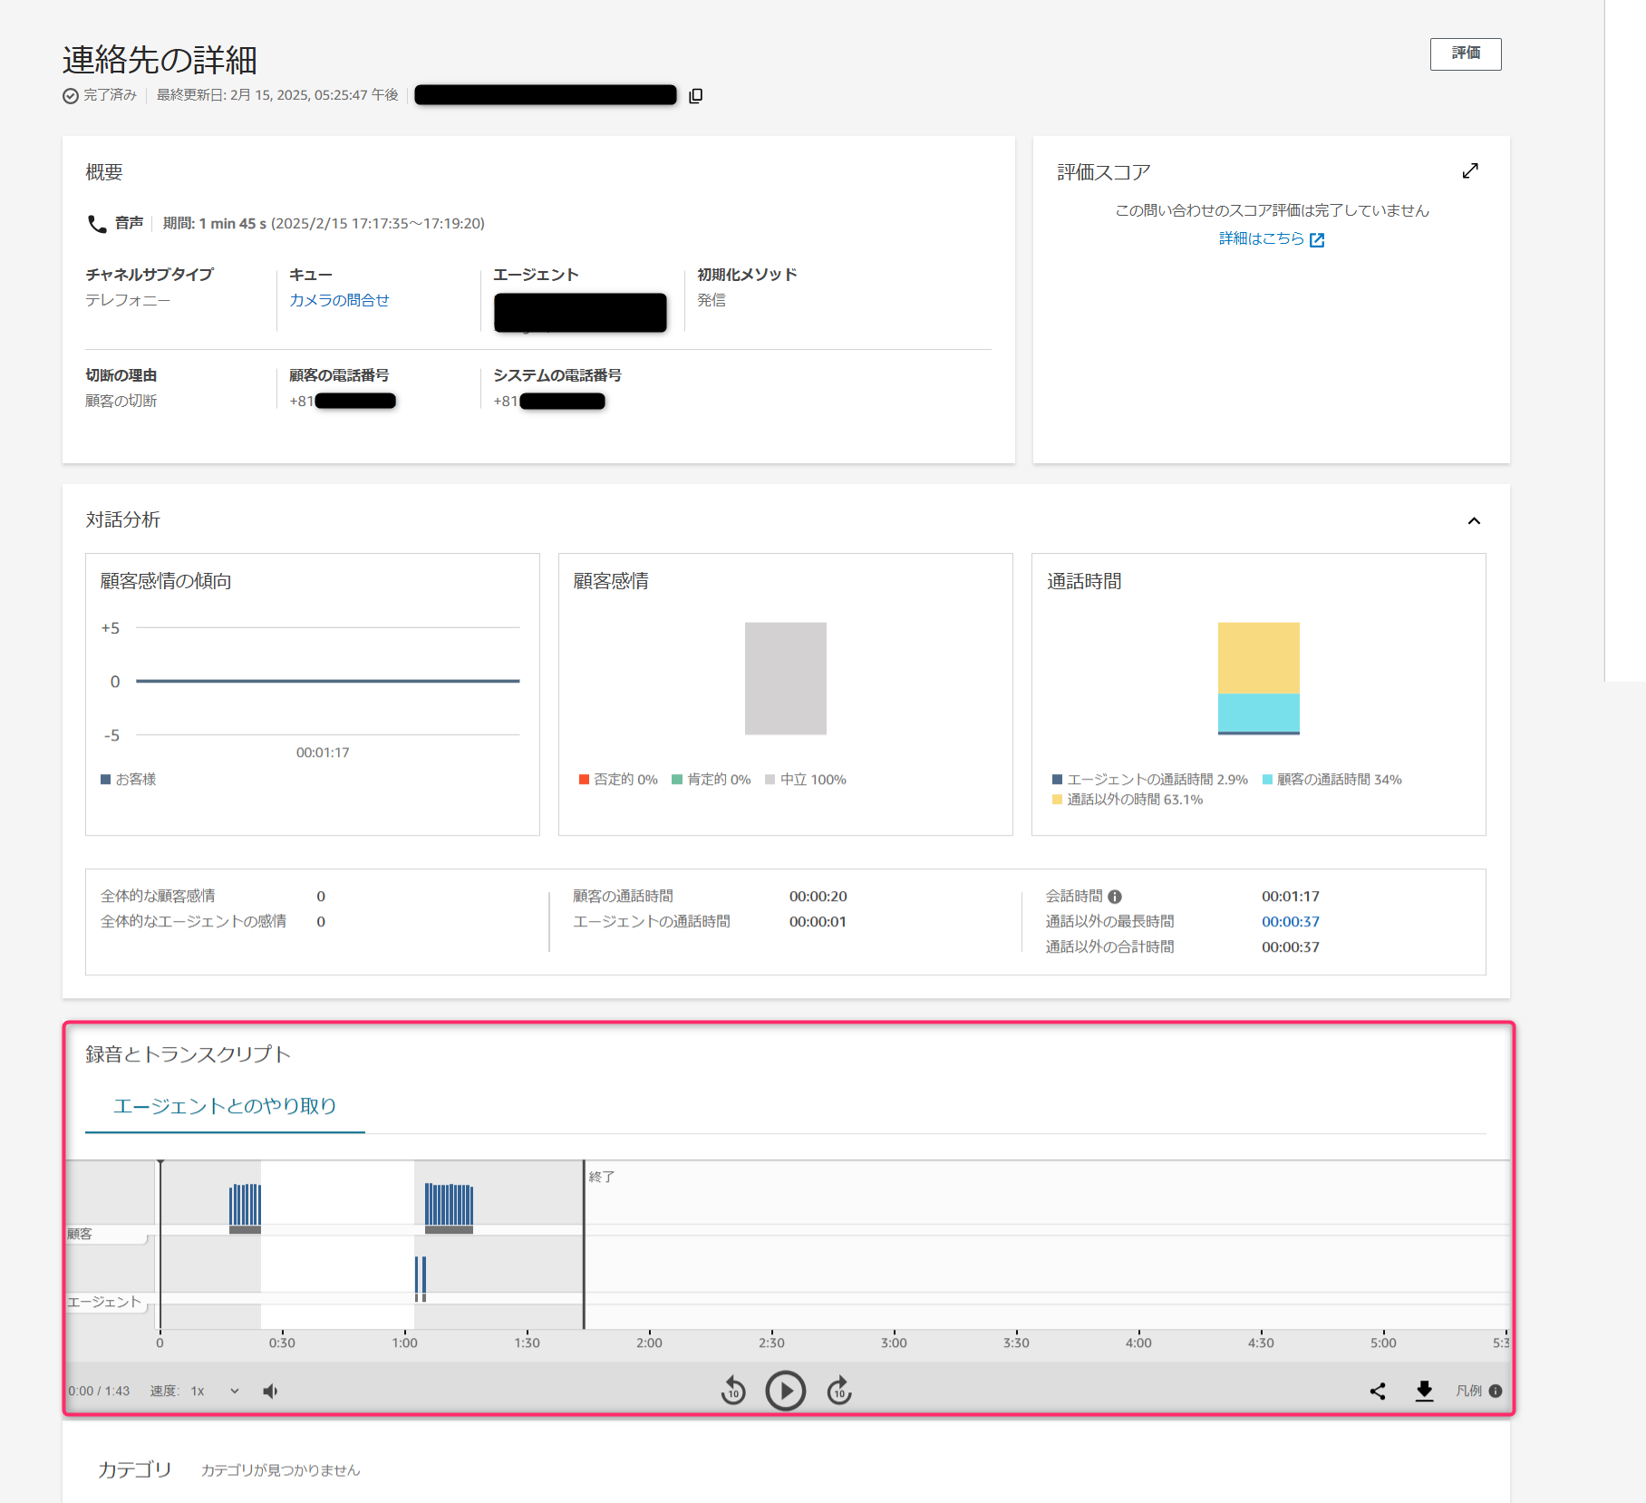Click the 評価 button
1646x1503 pixels.
(x=1465, y=53)
